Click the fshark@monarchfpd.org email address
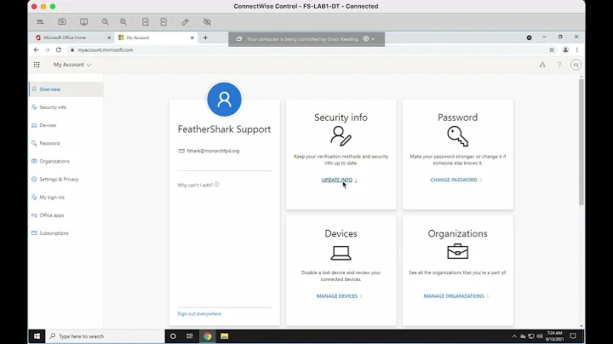The height and width of the screenshot is (344, 613). point(213,151)
